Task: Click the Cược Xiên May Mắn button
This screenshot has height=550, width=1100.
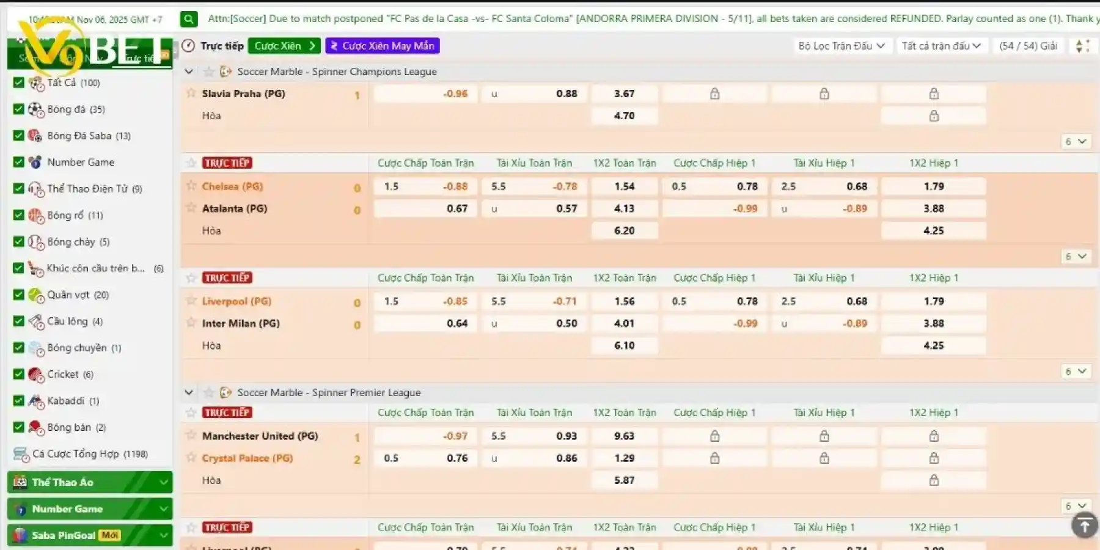Action: (383, 46)
